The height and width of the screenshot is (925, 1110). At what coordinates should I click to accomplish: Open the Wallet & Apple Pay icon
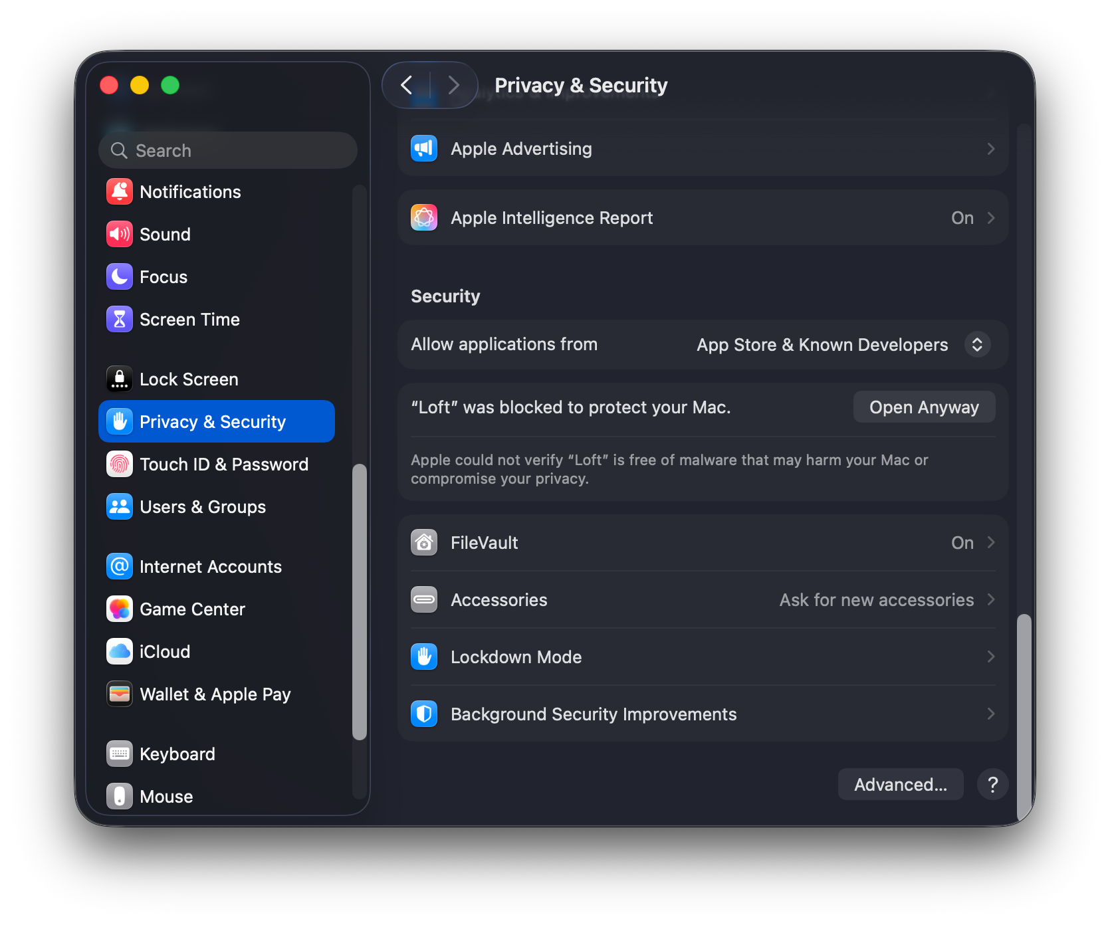click(119, 694)
